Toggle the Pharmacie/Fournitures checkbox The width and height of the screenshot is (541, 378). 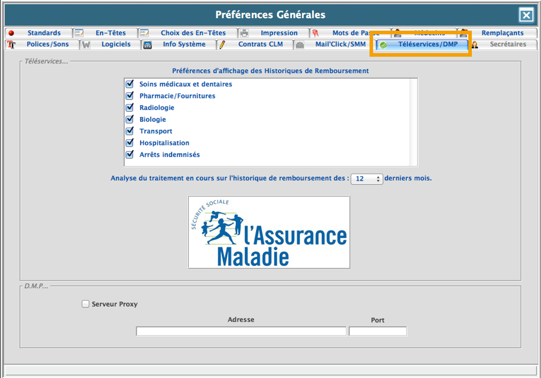[129, 96]
